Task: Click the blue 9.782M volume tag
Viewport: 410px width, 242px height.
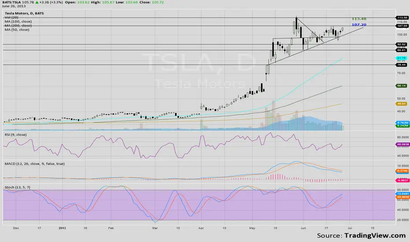Action: point(403,122)
